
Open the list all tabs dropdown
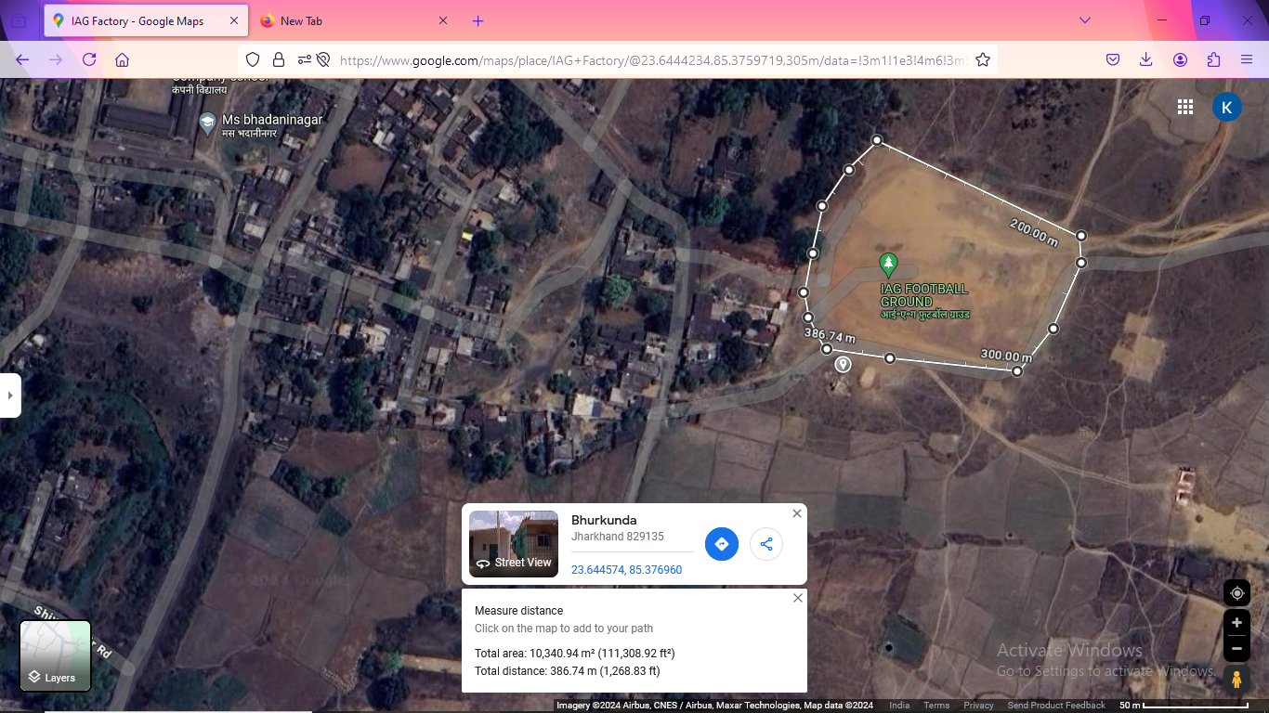pyautogui.click(x=1084, y=20)
